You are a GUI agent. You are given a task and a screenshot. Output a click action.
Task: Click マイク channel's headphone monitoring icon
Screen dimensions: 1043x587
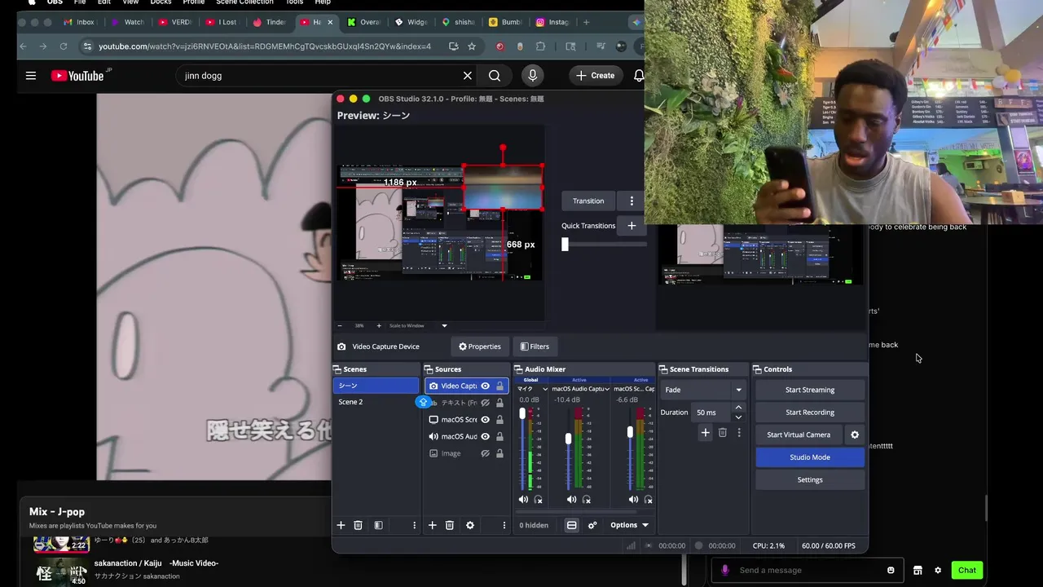538,499
